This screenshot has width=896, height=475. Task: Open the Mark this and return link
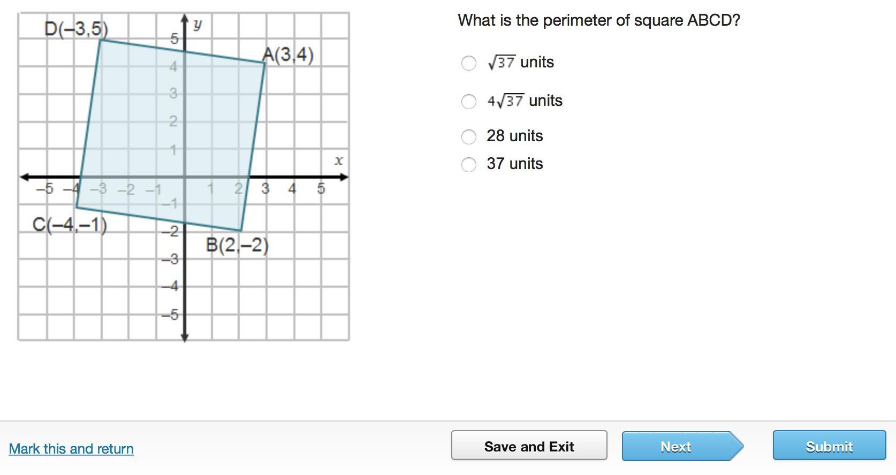[71, 449]
